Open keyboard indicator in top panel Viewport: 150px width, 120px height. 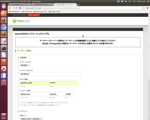tap(118, 1)
